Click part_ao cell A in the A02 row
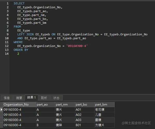The image size is (155, 129). [45, 115]
